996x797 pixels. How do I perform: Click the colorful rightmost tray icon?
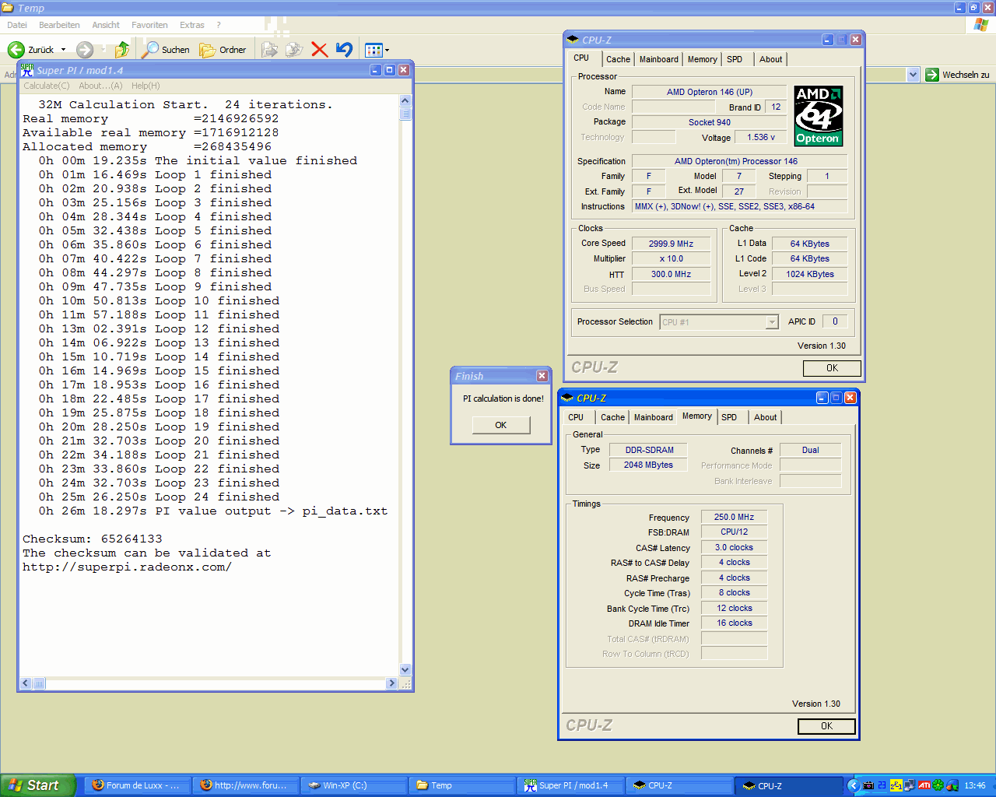952,785
